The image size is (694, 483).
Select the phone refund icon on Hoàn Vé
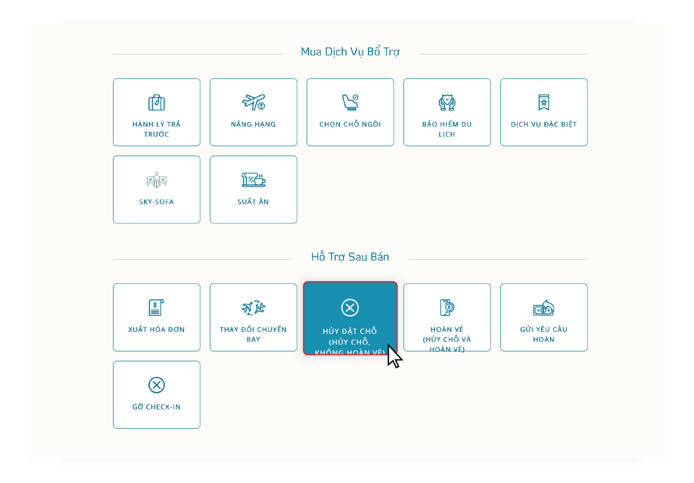[x=447, y=306]
